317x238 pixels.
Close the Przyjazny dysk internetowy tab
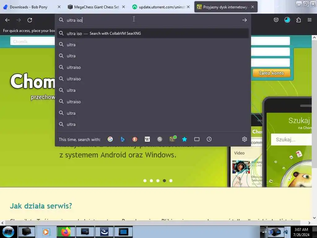(x=253, y=7)
